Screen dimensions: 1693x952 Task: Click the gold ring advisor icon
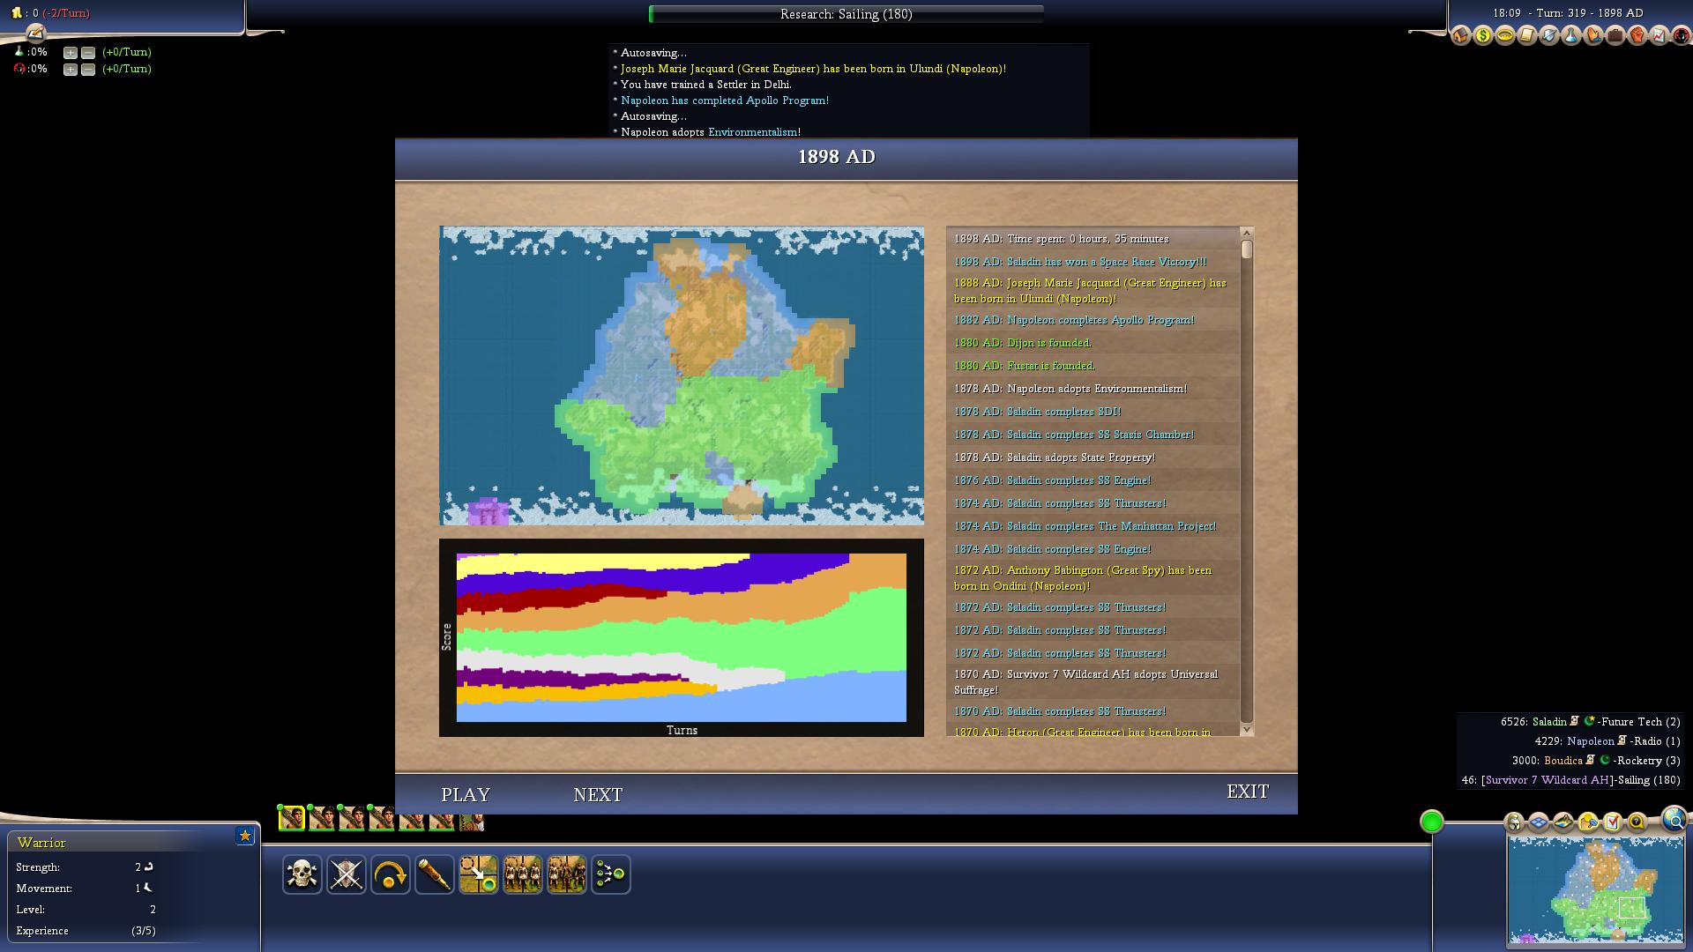(x=1505, y=35)
